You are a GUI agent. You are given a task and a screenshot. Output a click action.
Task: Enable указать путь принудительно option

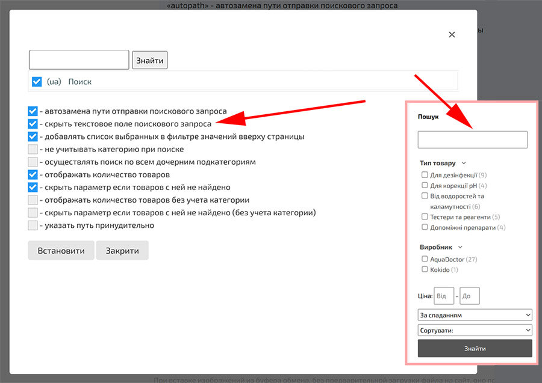tap(33, 225)
